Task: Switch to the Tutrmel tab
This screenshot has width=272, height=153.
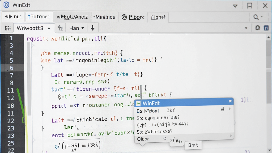Action: 39,17
